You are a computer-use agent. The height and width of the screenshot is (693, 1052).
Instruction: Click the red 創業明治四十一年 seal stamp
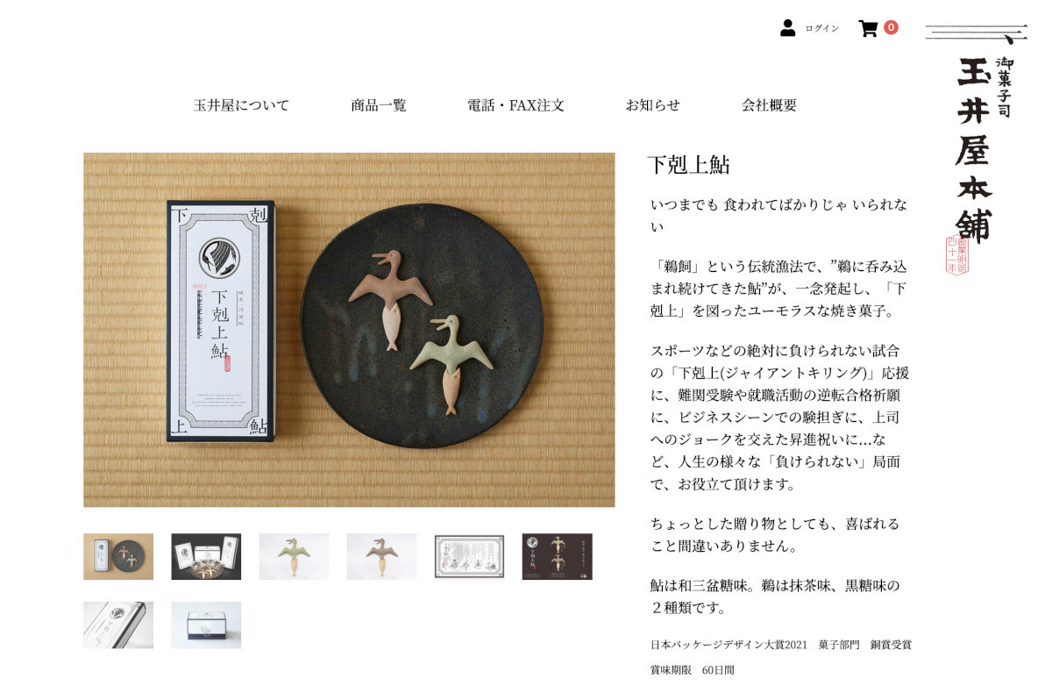coord(956,255)
